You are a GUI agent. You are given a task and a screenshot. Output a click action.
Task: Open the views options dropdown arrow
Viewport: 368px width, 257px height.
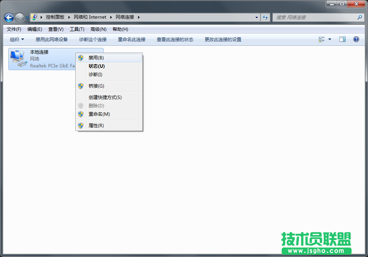pyautogui.click(x=330, y=39)
